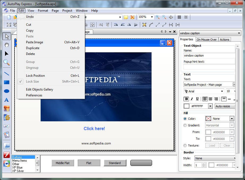Click the Popup hint text field
Image resolution: width=245 pixels, height=180 pixels.
coord(209,67)
